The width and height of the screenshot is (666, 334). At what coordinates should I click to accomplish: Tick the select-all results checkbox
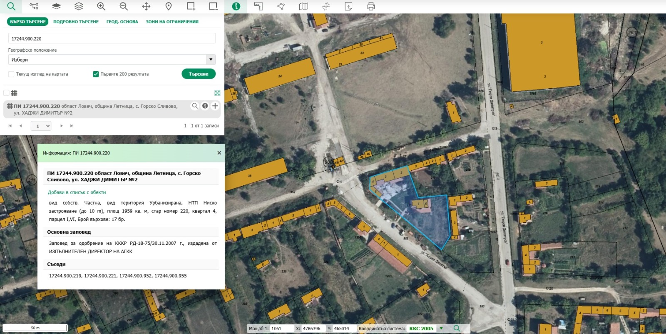click(x=6, y=93)
